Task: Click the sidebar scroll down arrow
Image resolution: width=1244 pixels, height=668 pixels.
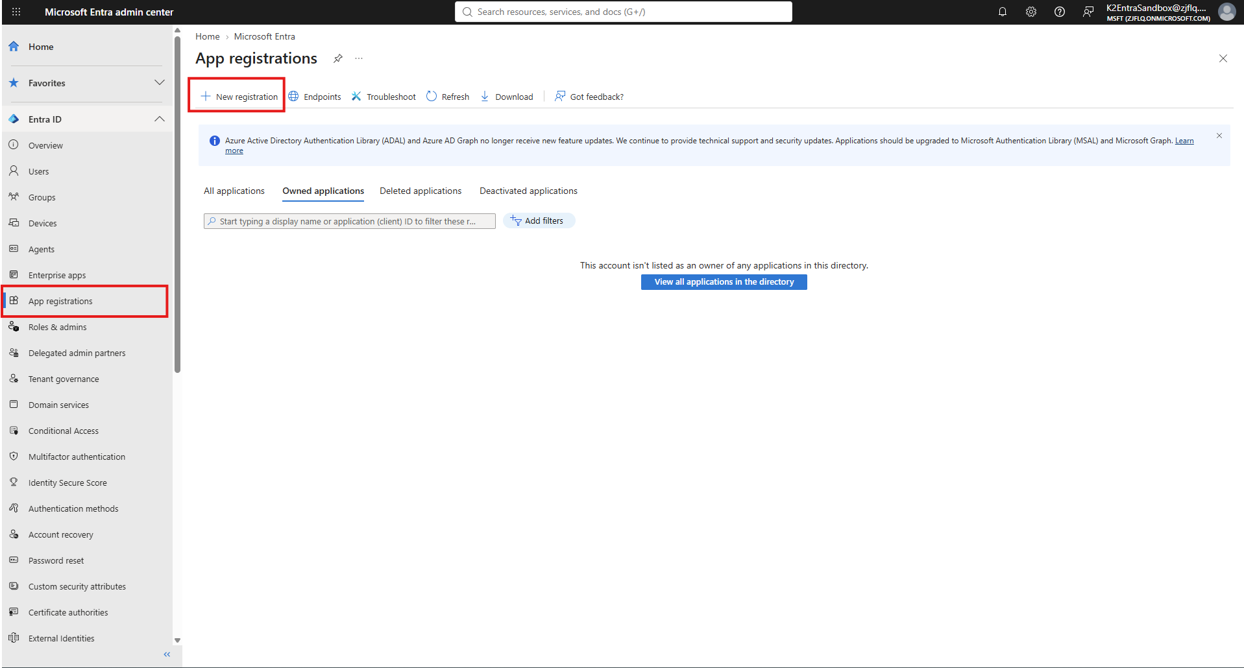Action: coord(177,640)
